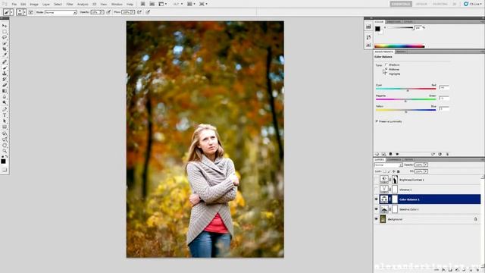Reset Color Balance to defaults icon
This screenshot has width=485, height=273.
pos(440,154)
